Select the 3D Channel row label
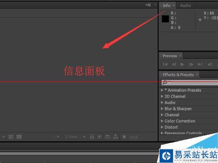This screenshot has height=163, width=218. [x=175, y=96]
